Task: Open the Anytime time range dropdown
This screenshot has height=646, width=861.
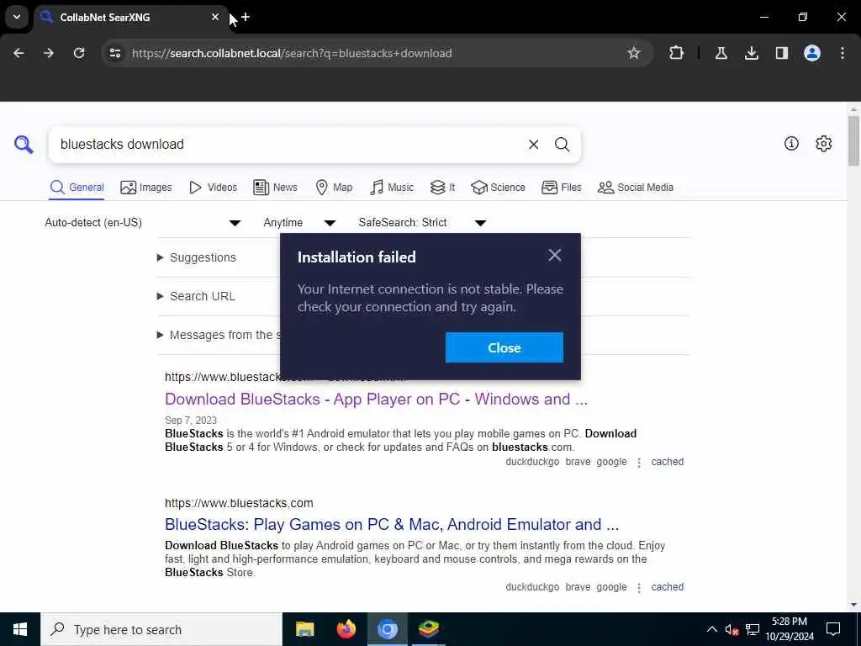Action: point(299,222)
